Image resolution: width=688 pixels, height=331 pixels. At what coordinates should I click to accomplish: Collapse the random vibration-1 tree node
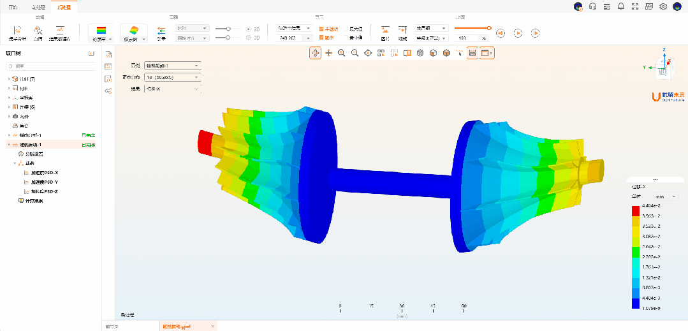click(9, 145)
